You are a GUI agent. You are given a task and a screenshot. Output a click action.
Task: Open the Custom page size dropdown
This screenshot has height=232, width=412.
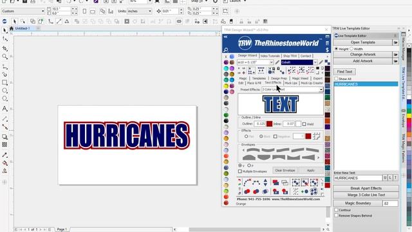[42, 12]
